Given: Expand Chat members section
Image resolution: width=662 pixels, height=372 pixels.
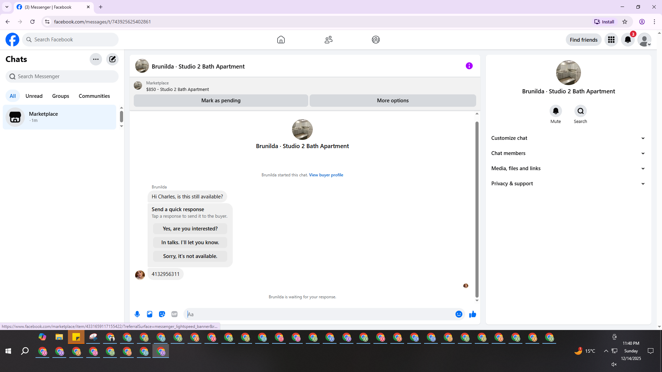Looking at the screenshot, I should click(x=568, y=153).
